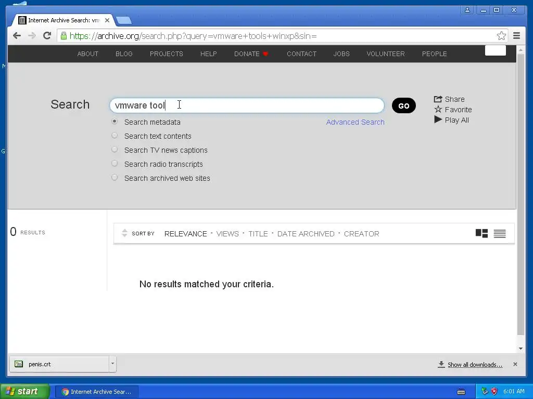
Task: Select the Search text contents radio
Action: click(115, 136)
